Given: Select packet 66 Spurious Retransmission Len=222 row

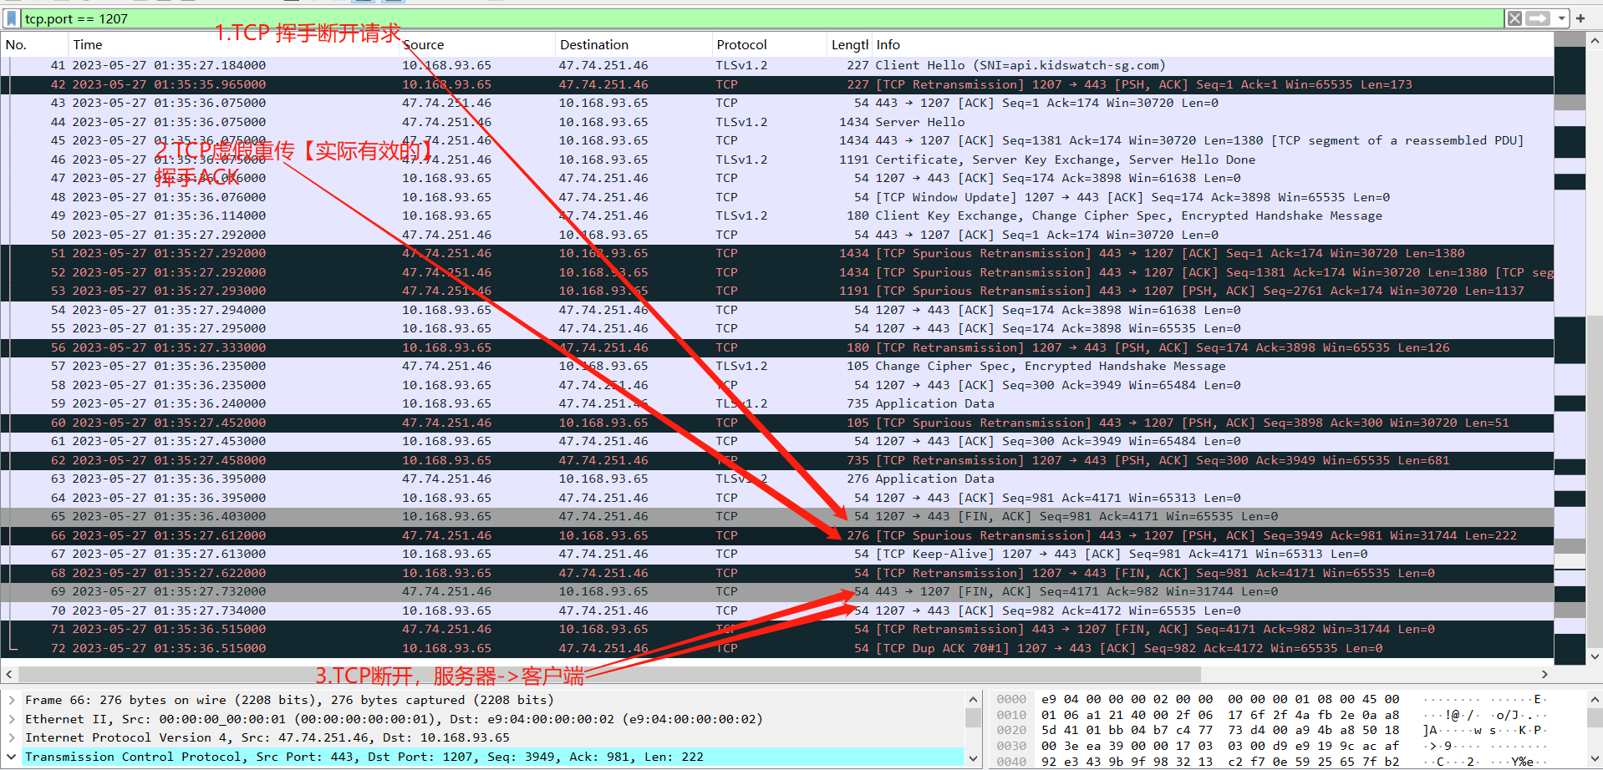Looking at the screenshot, I should point(777,535).
